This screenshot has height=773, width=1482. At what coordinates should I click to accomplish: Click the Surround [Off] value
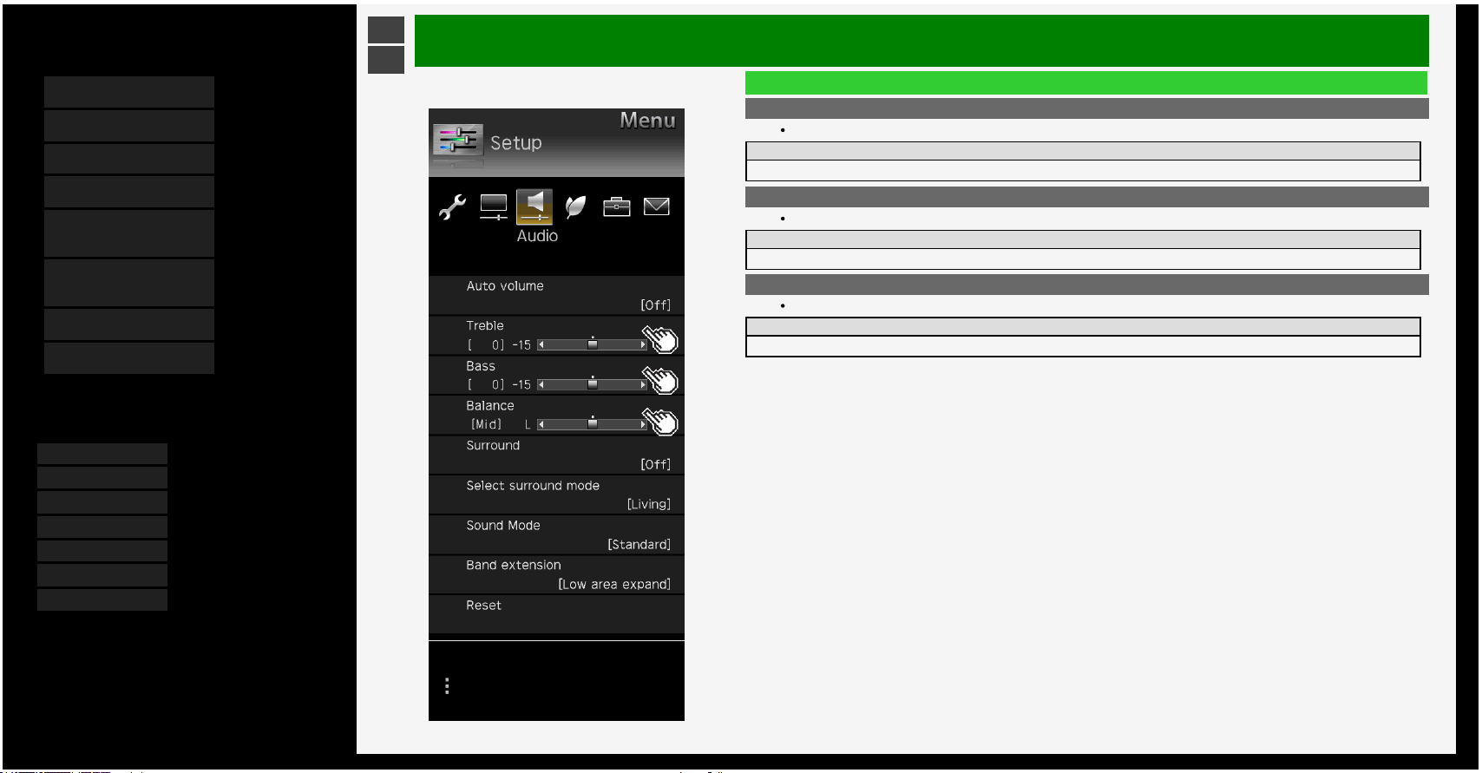click(x=656, y=465)
